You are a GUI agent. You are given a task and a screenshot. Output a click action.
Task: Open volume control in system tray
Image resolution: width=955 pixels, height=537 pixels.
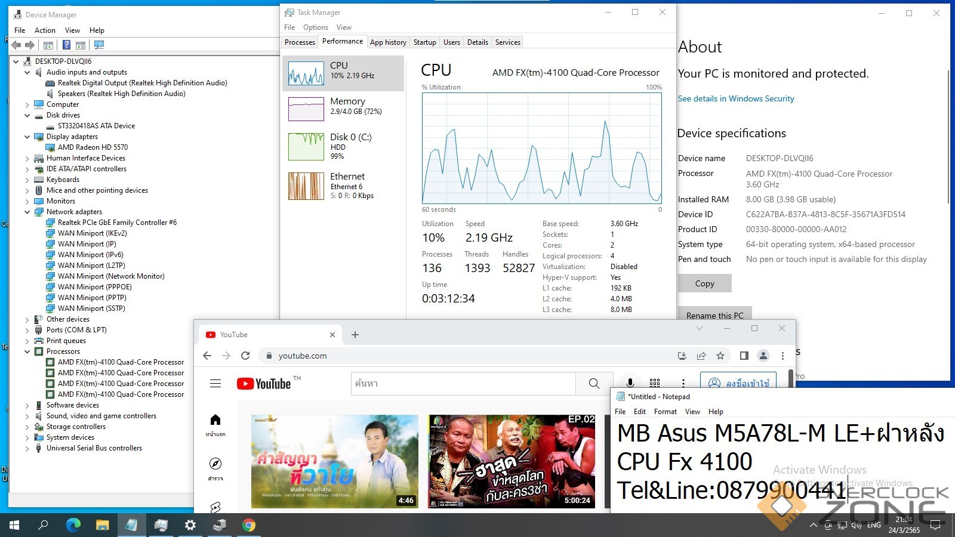tap(857, 525)
